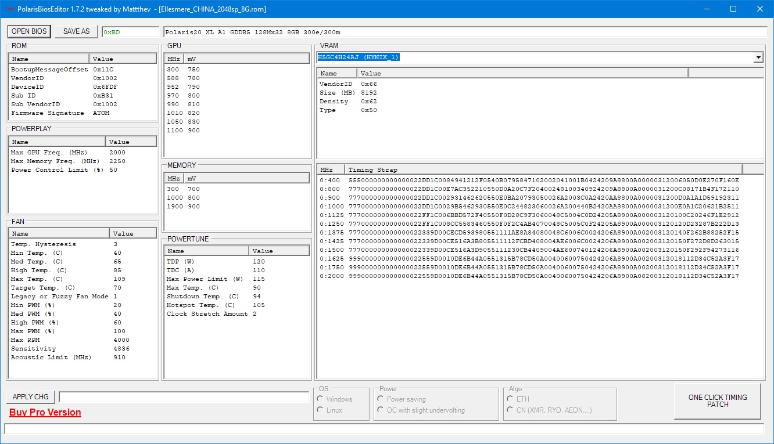Select Max Memory Freq. (MHz) row
The height and width of the screenshot is (444, 774).
83,161
